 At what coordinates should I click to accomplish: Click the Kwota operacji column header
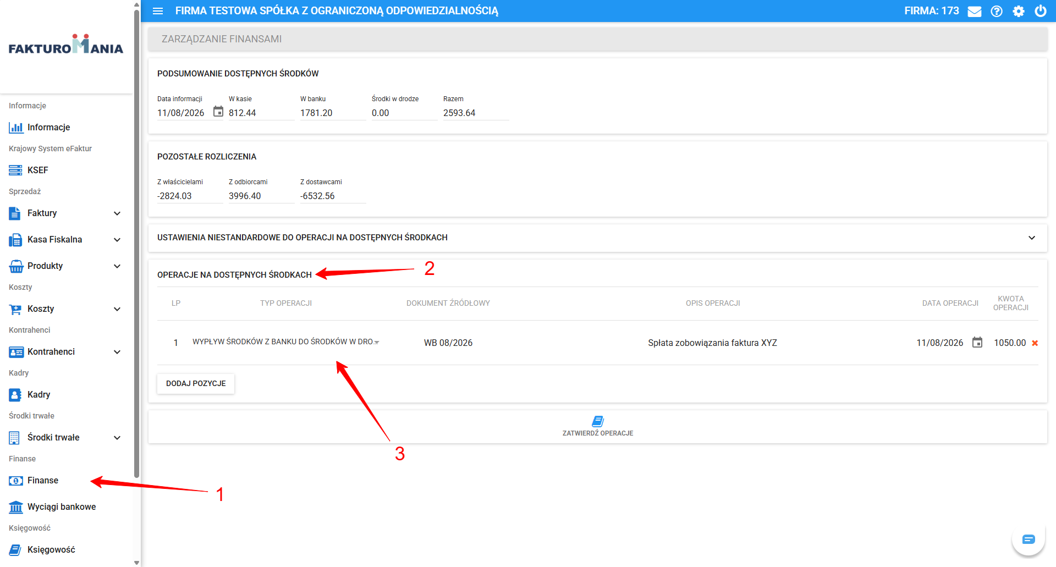click(x=1011, y=303)
